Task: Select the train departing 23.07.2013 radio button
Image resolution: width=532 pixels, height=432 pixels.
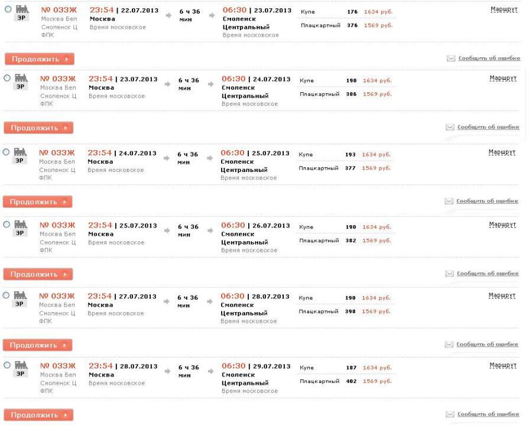Action: pyautogui.click(x=7, y=78)
